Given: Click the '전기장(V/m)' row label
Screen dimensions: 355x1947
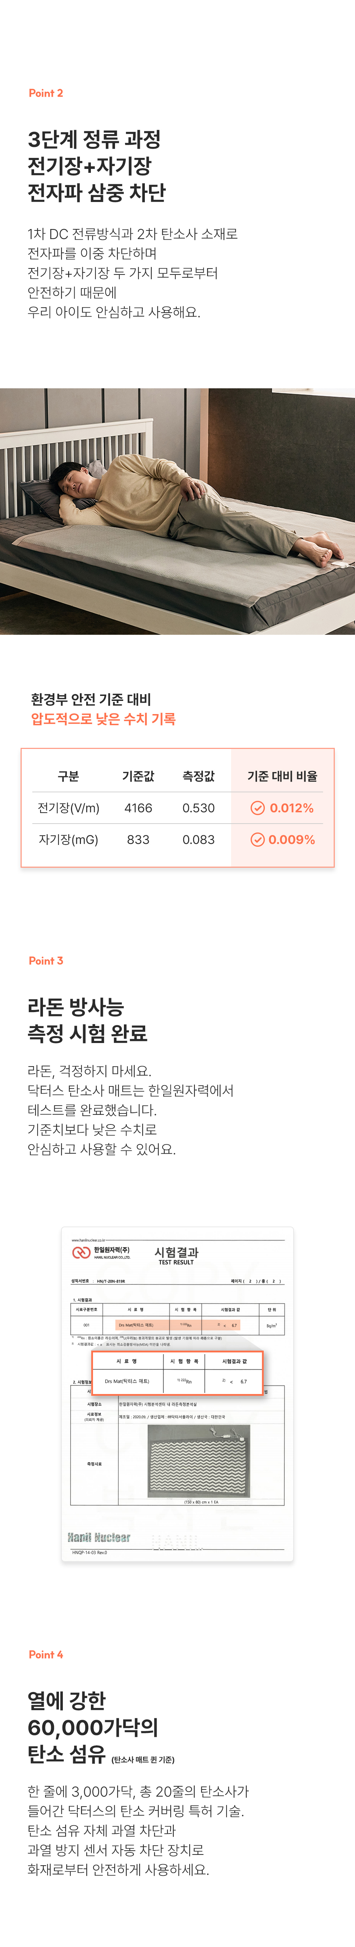Looking at the screenshot, I should pyautogui.click(x=69, y=808).
